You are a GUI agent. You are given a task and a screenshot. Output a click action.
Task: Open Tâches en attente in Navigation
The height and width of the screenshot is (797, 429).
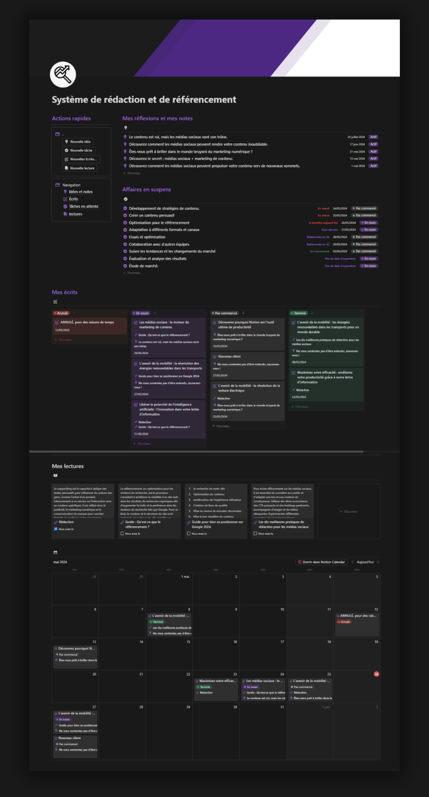point(84,207)
